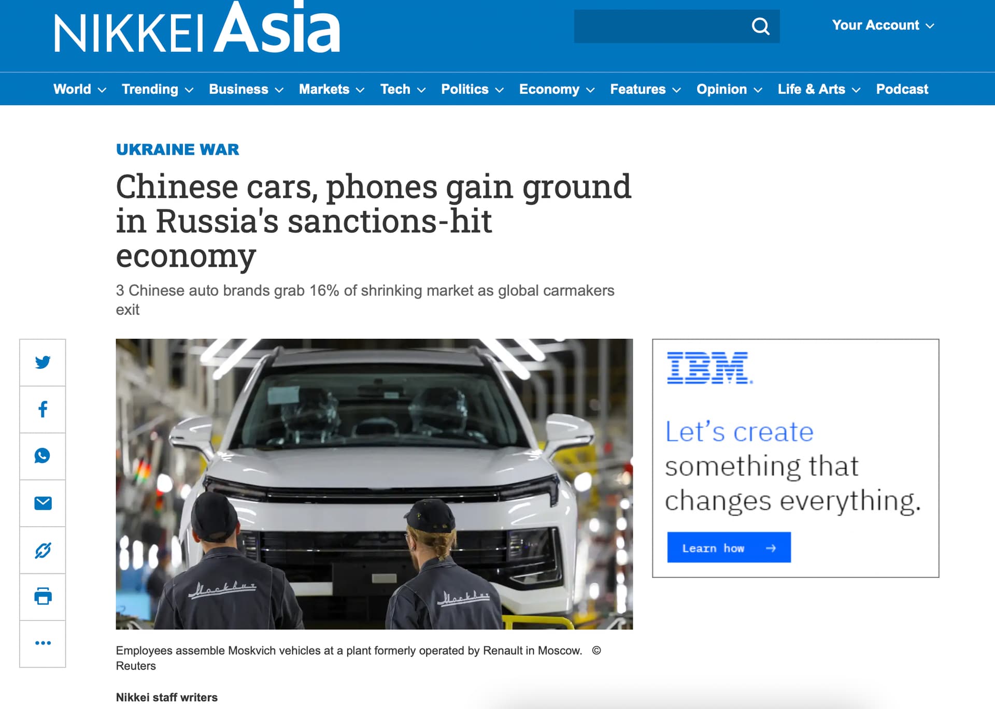Open the Moskvich assembly plant photo
This screenshot has width=995, height=709.
coord(374,484)
